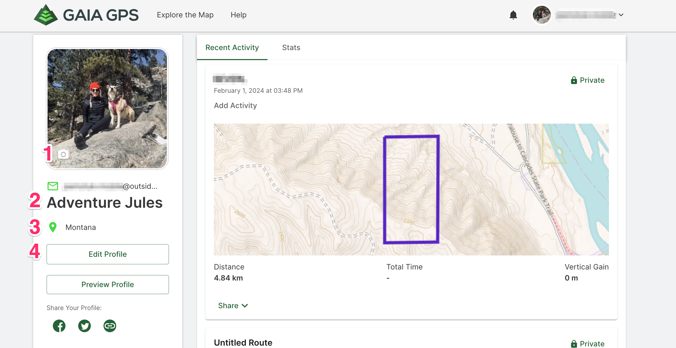Viewport: 676px width, 348px height.
Task: Click the user avatar in header
Action: [542, 15]
